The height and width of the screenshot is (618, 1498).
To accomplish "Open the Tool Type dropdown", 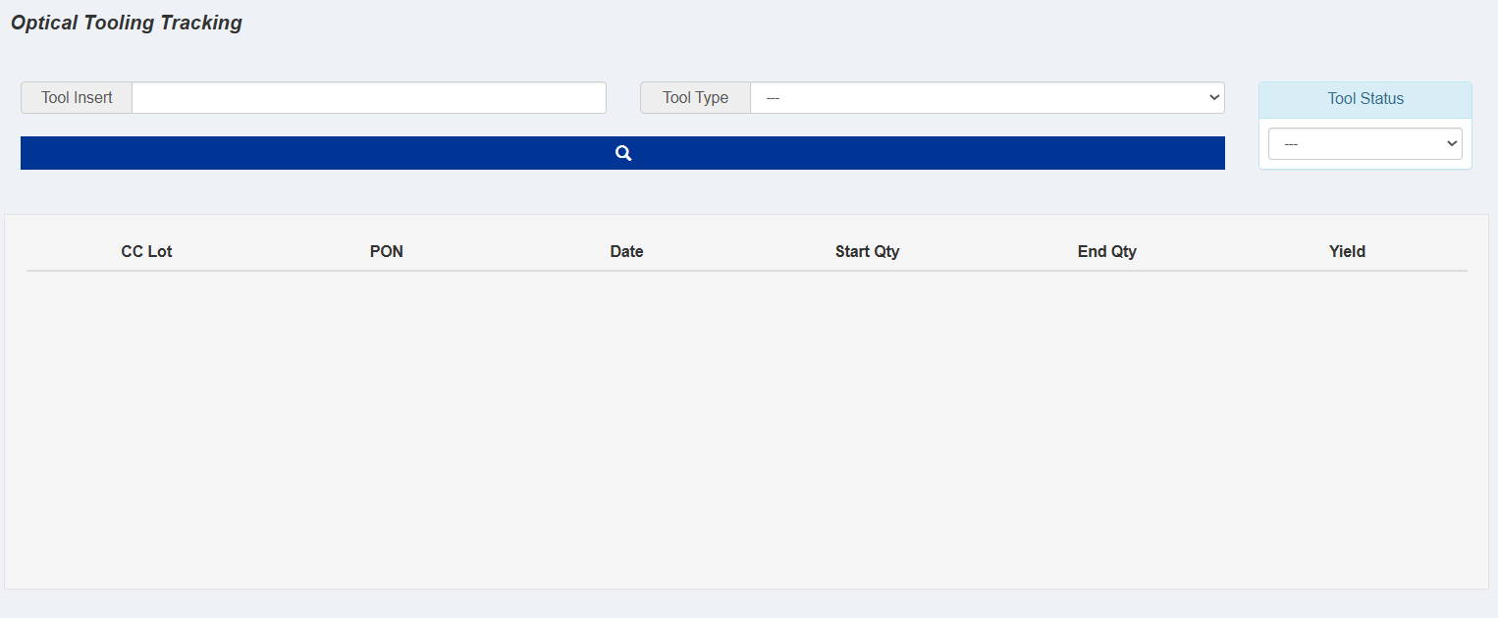I will 987,98.
